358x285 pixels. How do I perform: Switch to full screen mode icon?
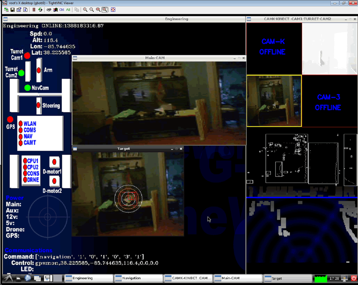(113, 10)
